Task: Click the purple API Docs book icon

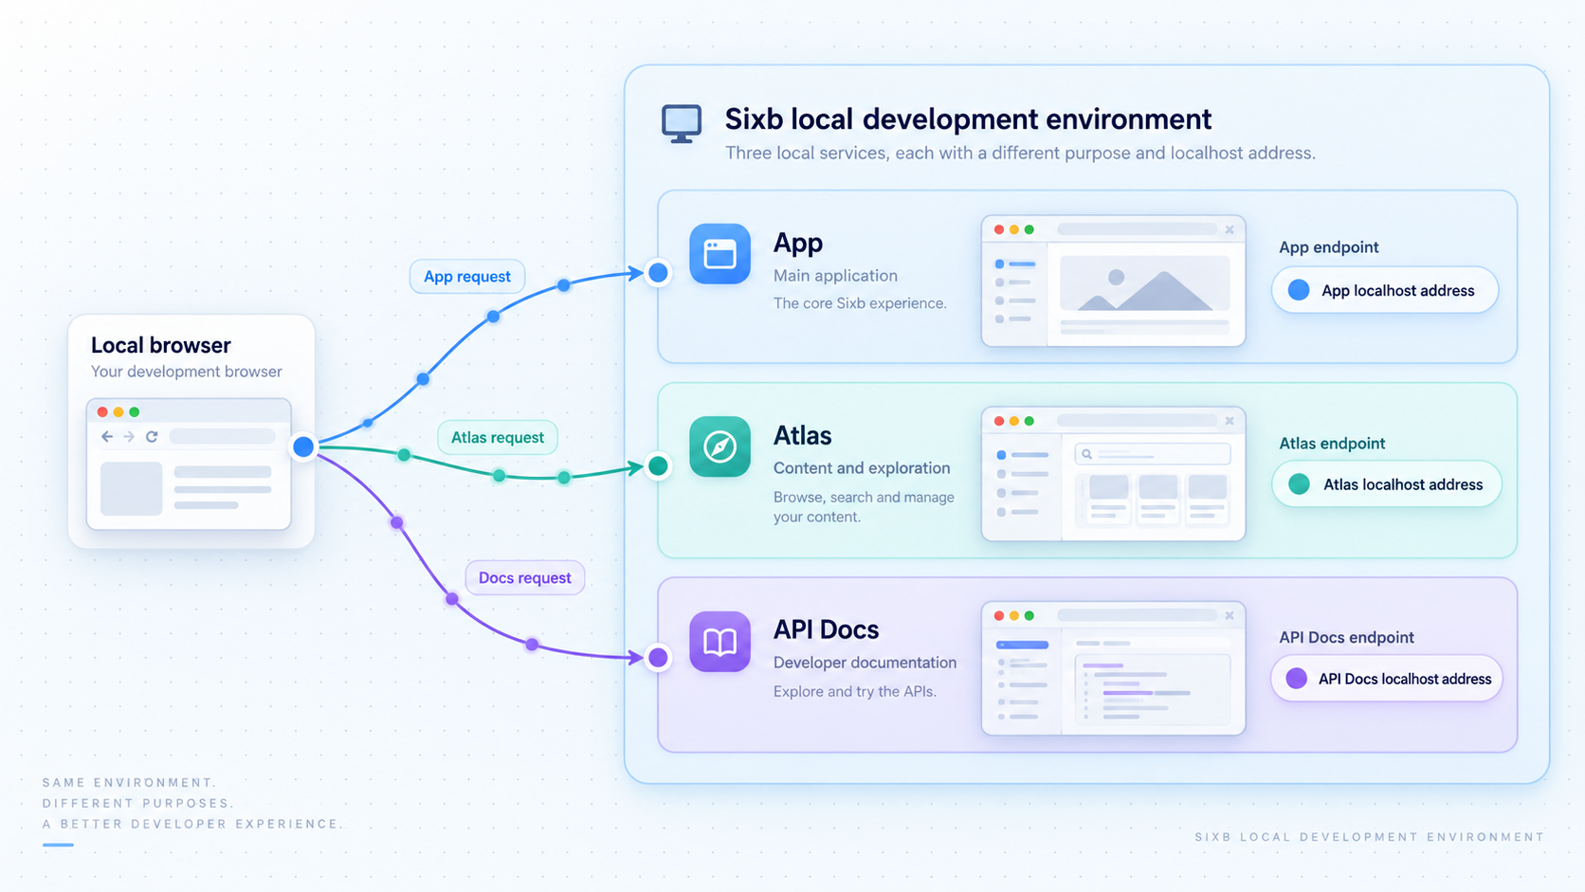Action: (x=720, y=642)
